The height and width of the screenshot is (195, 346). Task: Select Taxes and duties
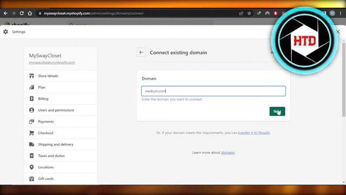61,155
